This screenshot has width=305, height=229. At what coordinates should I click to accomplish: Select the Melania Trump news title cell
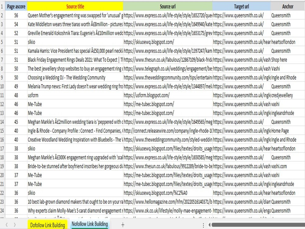(x=75, y=86)
